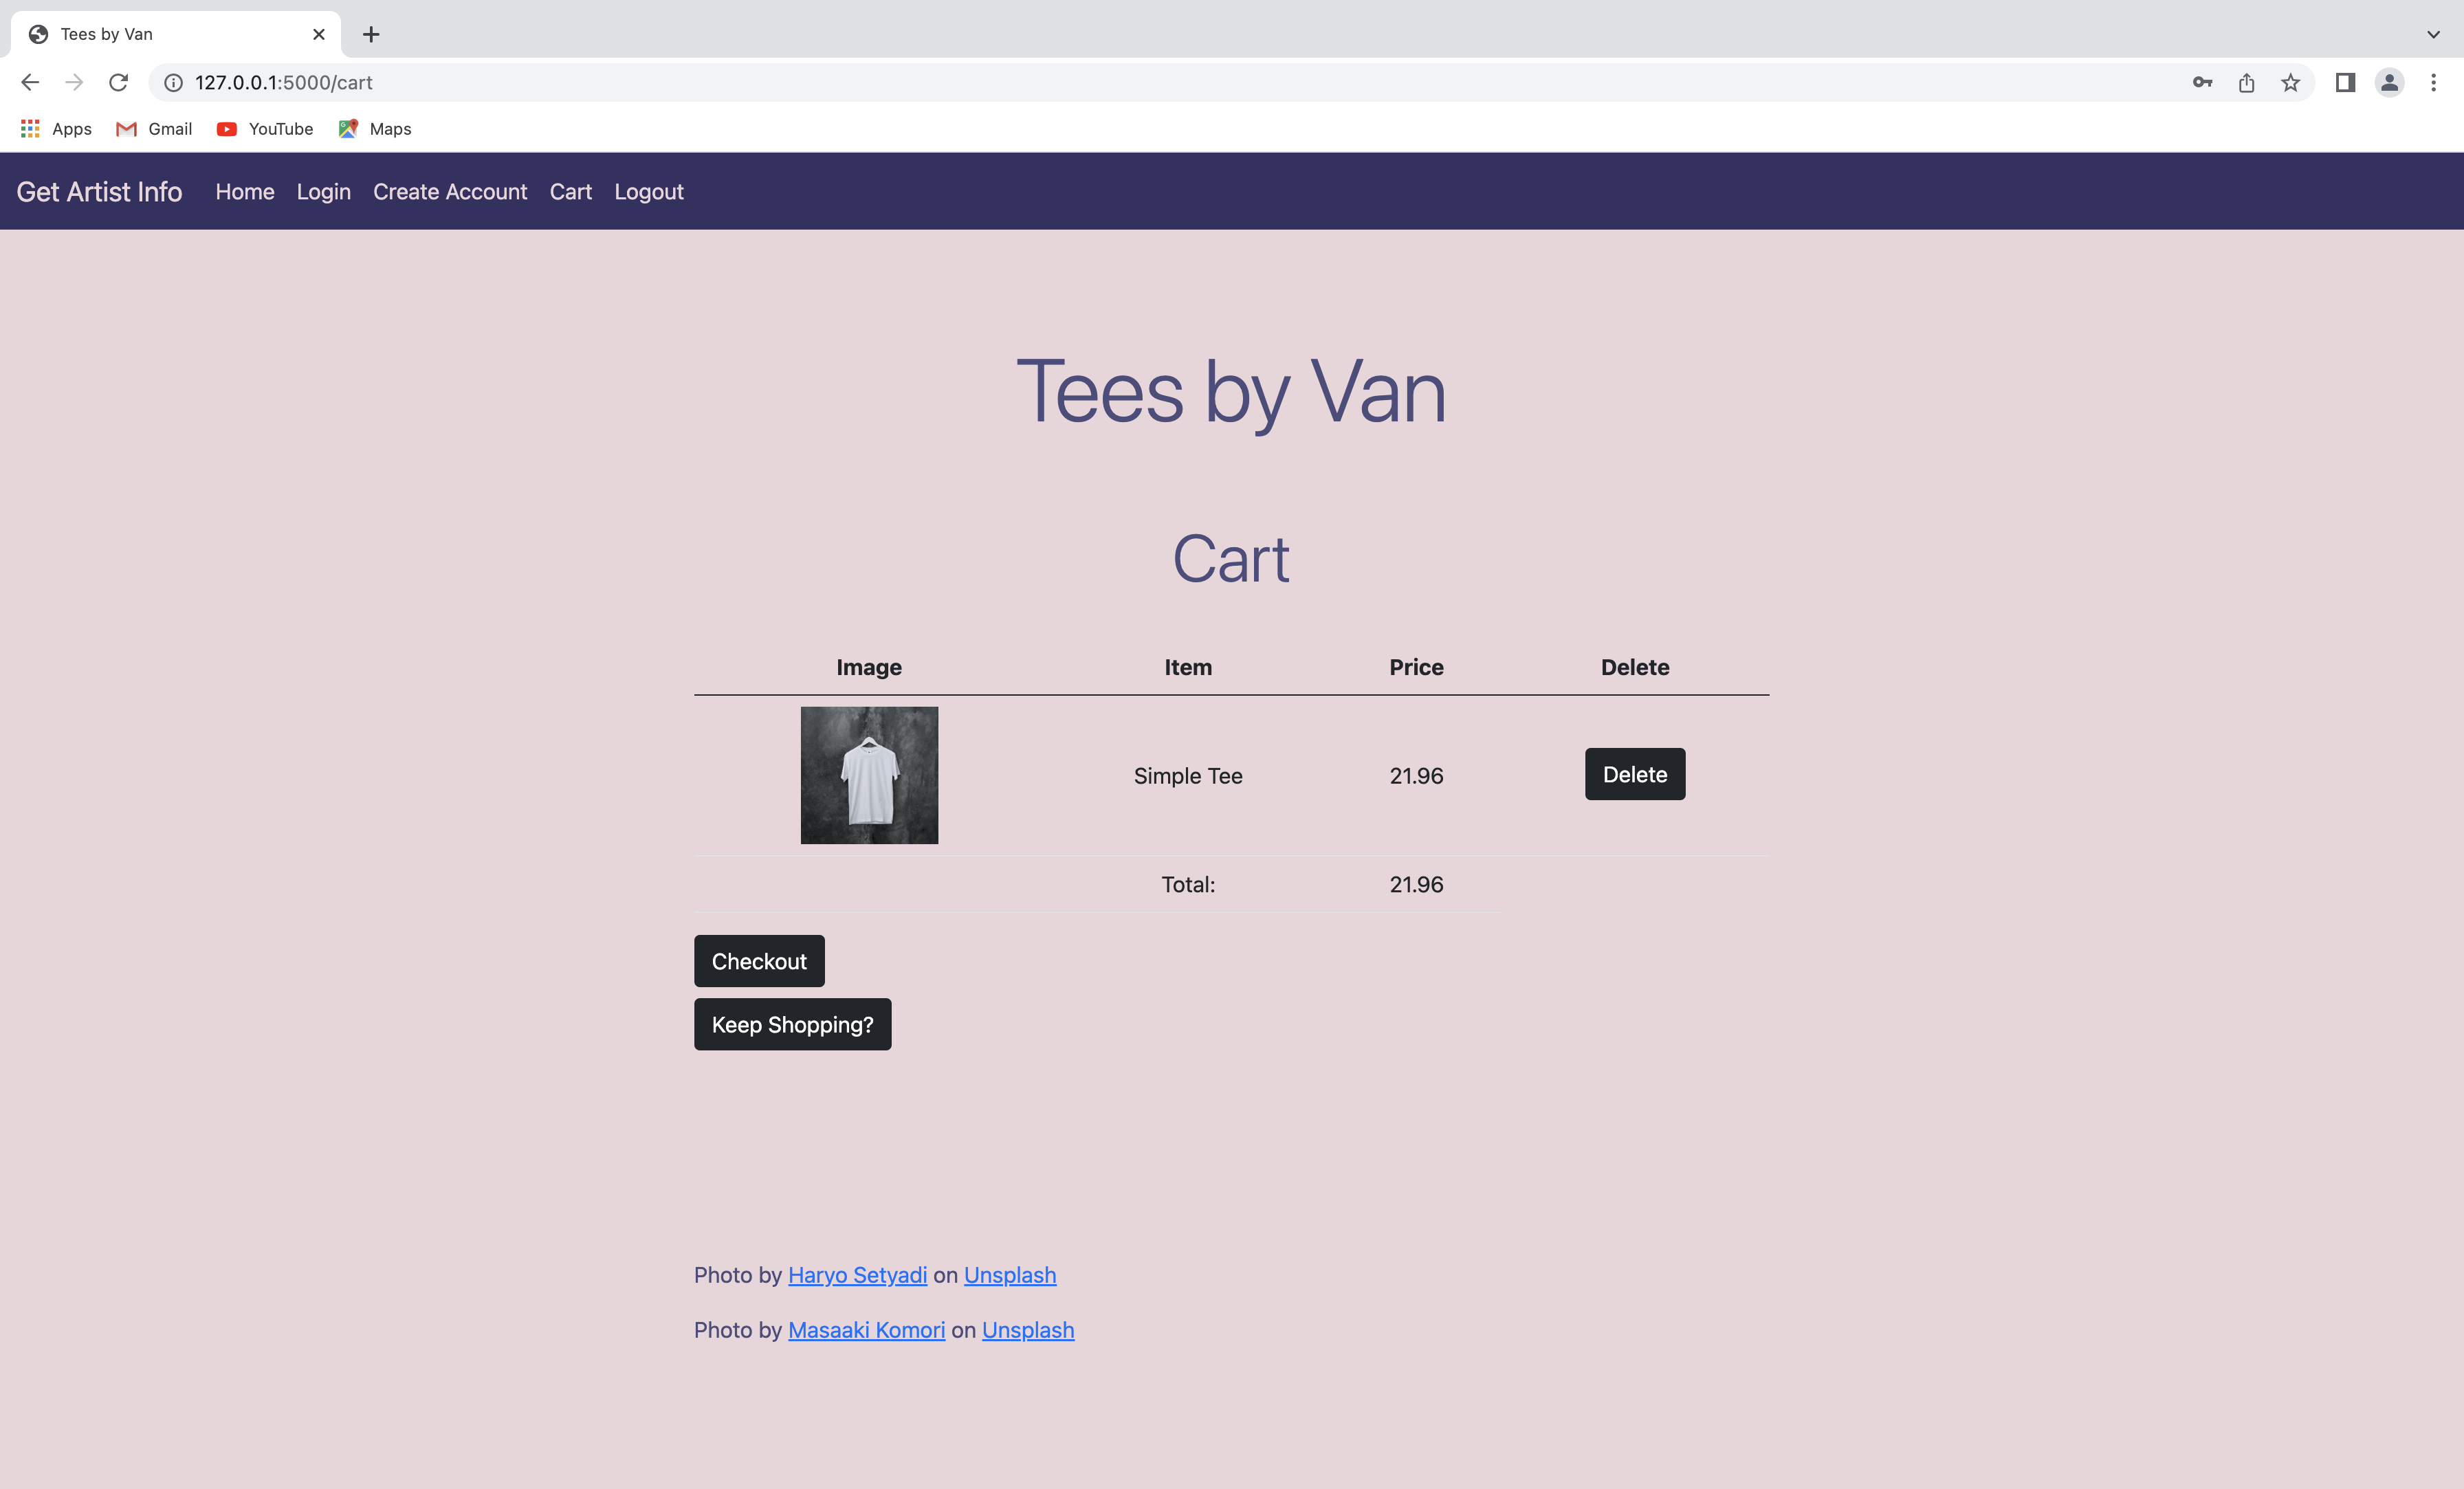Open the Chrome three-dot menu
The image size is (2464, 1489).
(2434, 82)
